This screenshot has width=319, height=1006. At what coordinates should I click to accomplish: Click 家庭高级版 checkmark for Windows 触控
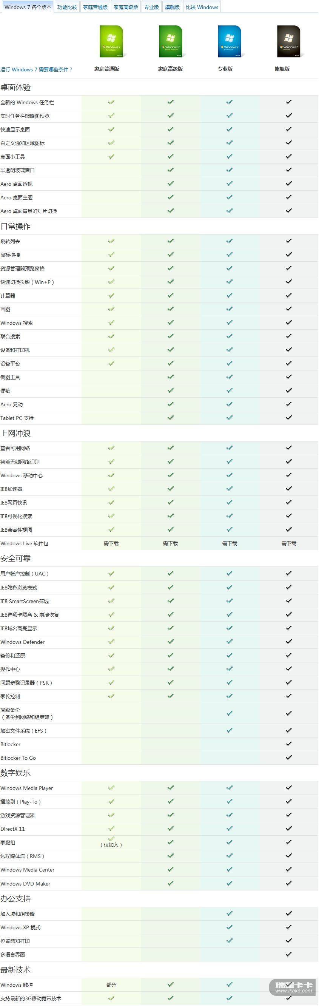click(x=171, y=984)
